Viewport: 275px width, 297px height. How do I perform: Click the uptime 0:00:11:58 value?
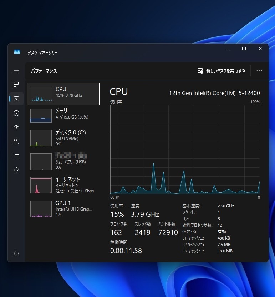(x=126, y=251)
